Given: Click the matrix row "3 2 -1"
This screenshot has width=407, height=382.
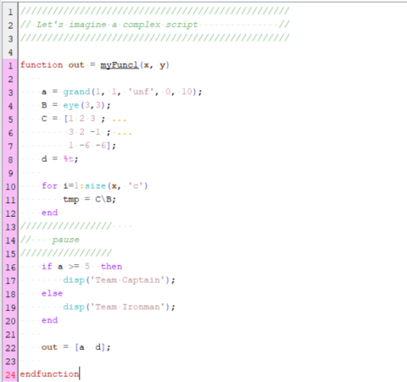Looking at the screenshot, I should click(85, 132).
